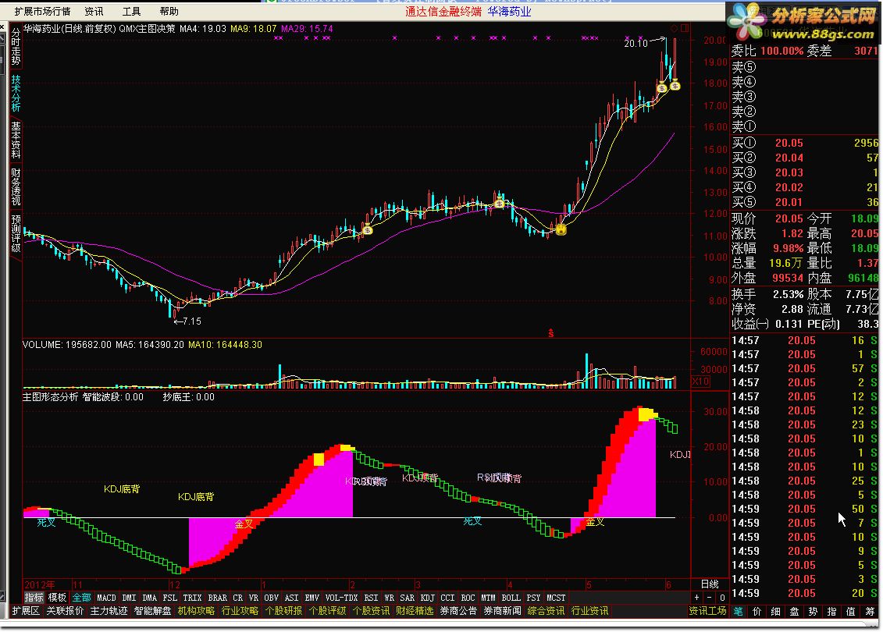Click the red window-layout square icon atop chart
Screen dimensions: 883x632
click(684, 28)
